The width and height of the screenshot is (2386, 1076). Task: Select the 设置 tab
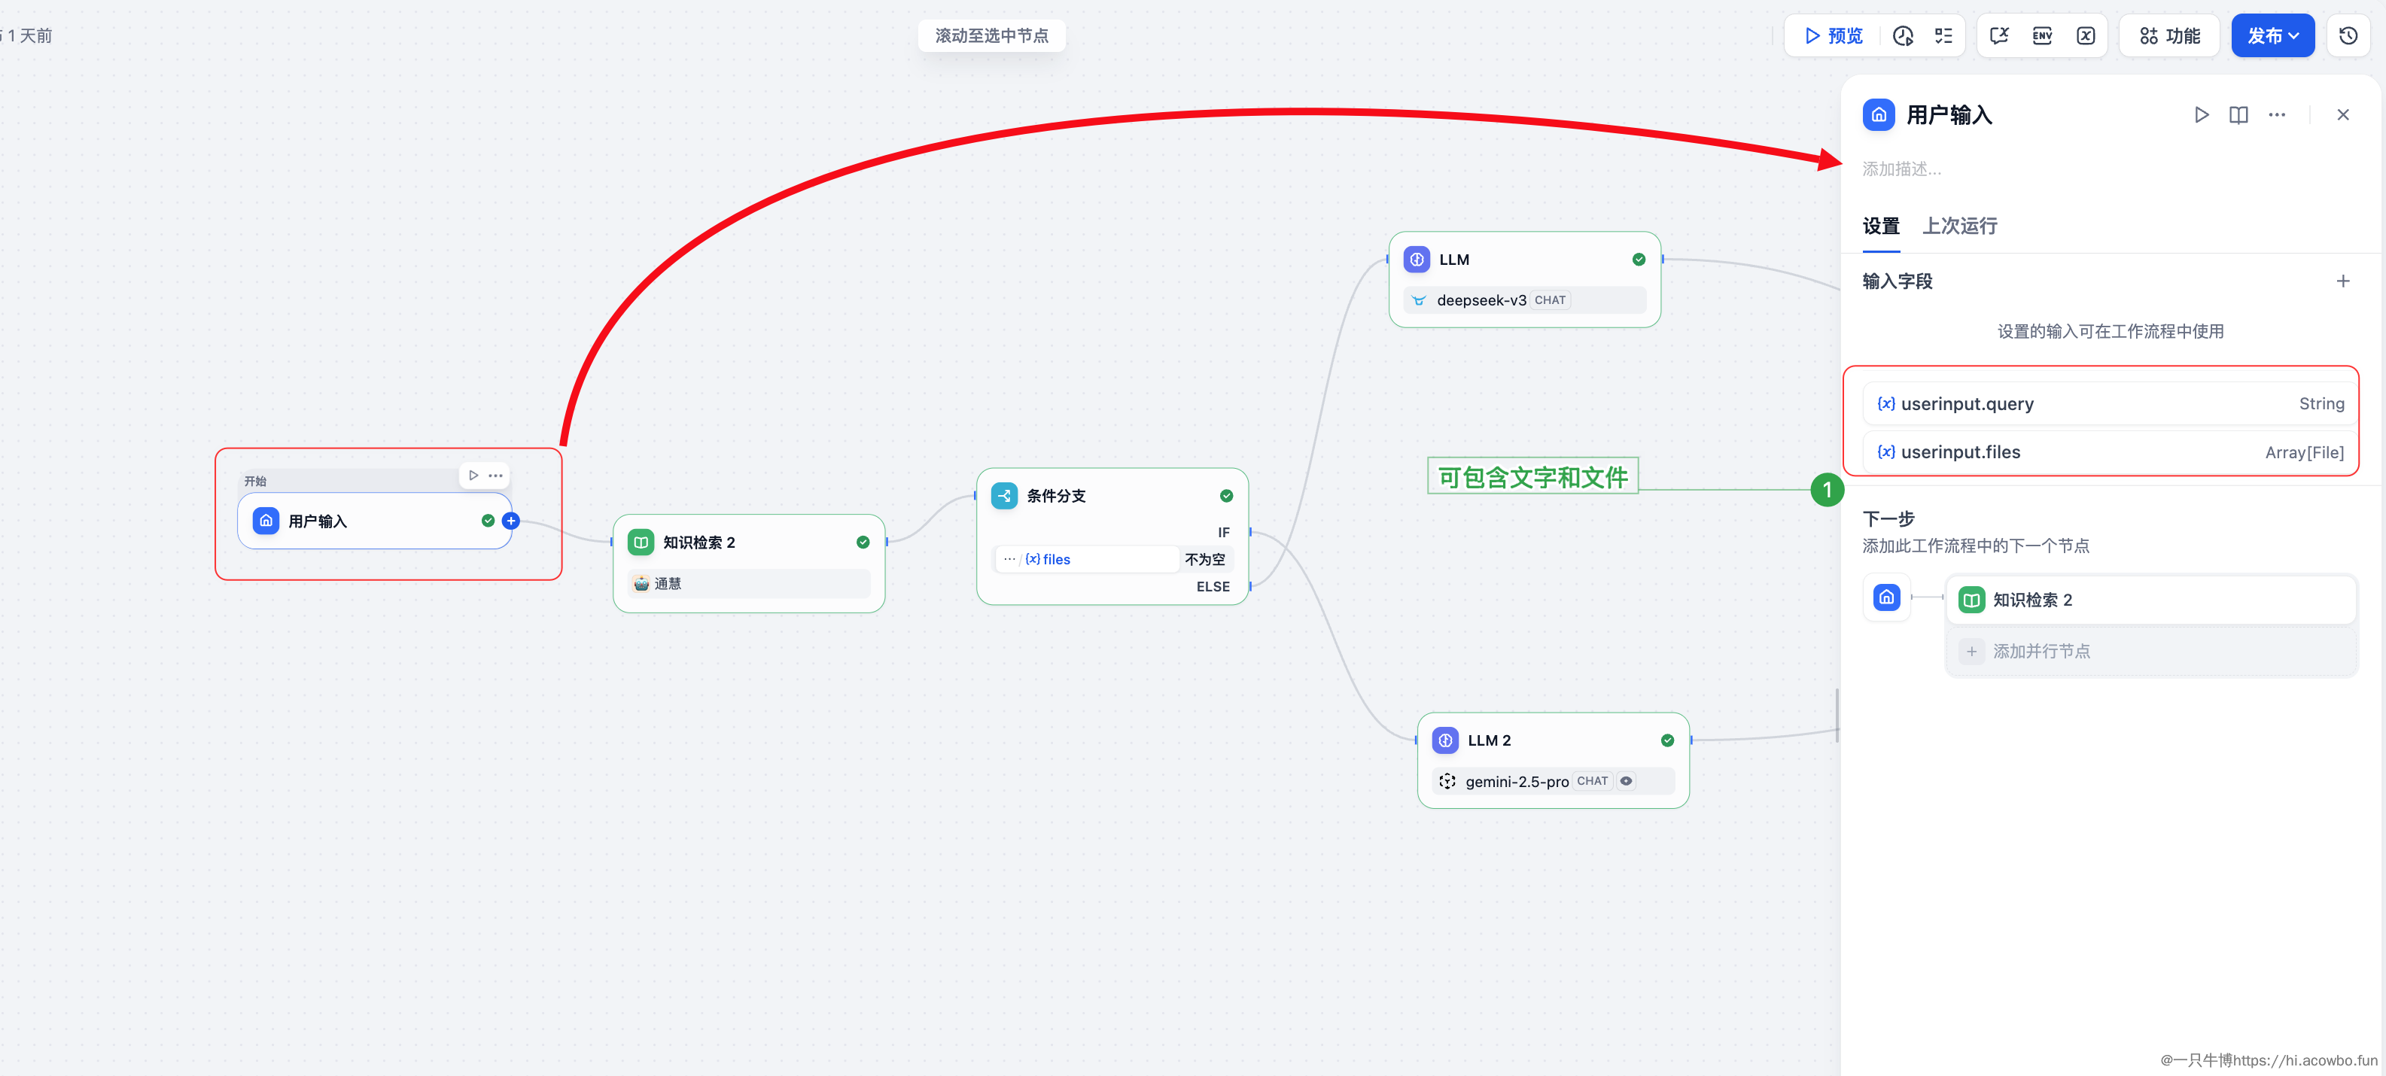tap(1880, 226)
